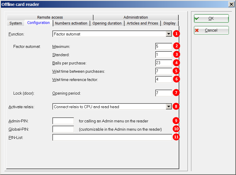This screenshot has width=236, height=175.
Task: Open the Numbers activation tab
Action: tap(71, 23)
